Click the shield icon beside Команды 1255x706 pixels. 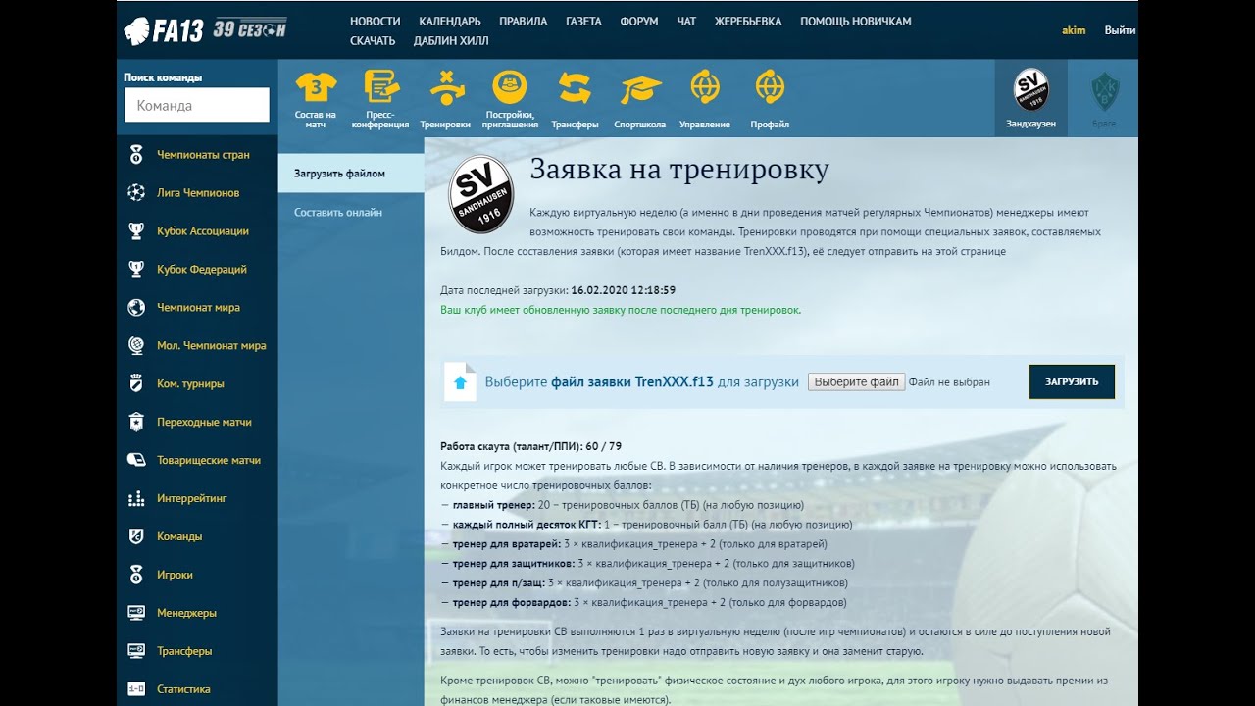[x=136, y=536]
